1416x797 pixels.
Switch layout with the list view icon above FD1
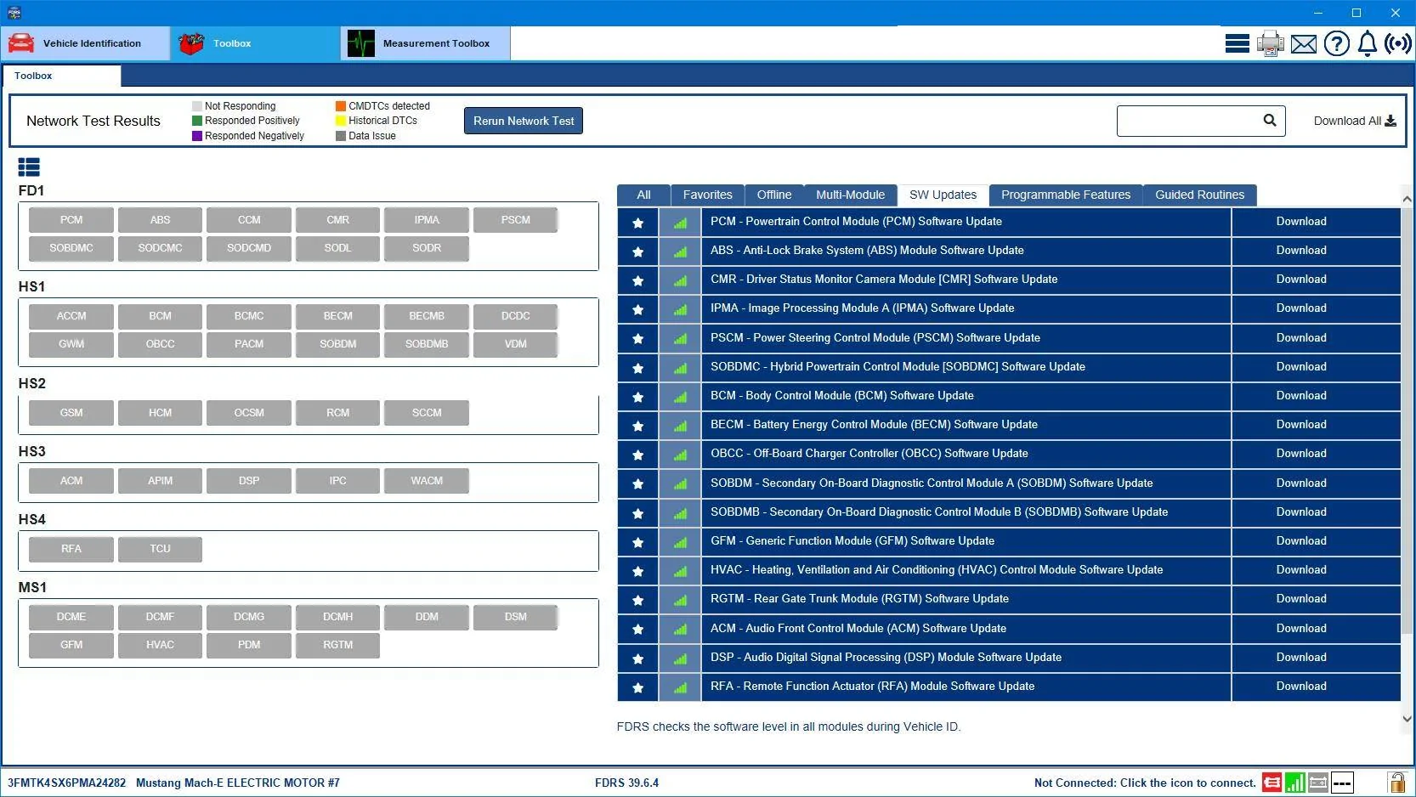click(29, 167)
